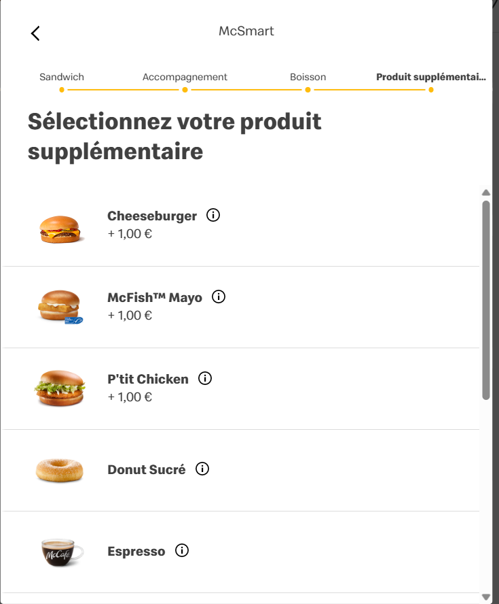Go to the Accompagnement step

click(x=185, y=78)
